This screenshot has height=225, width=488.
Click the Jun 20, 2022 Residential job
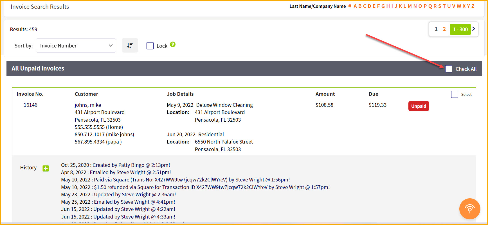coord(195,134)
